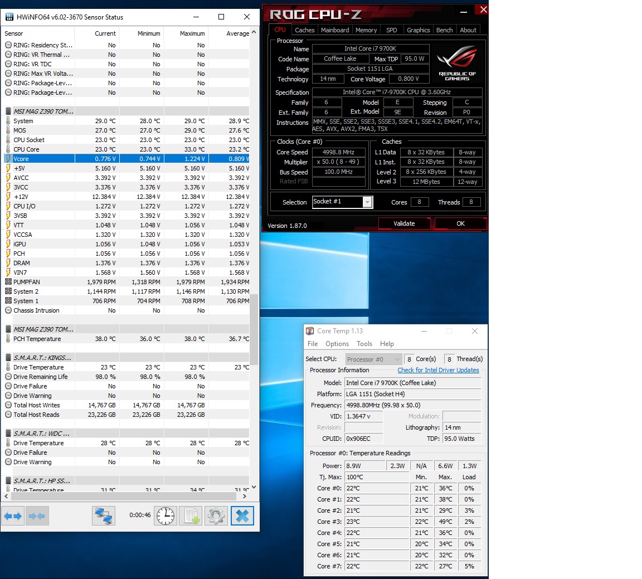Click HWiNFO shrink-columns arrows button
This screenshot has width=642, height=579.
coord(37,516)
